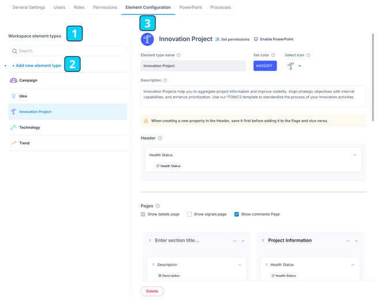Click the Description card drag handle

[x=153, y=265]
